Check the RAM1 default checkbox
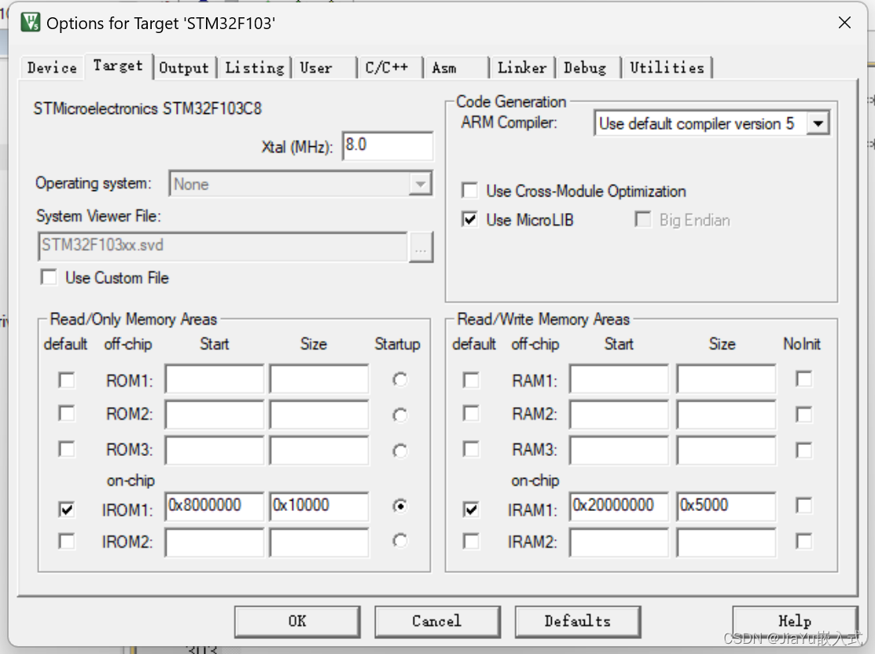Screen dimensions: 875x654 tap(471, 380)
